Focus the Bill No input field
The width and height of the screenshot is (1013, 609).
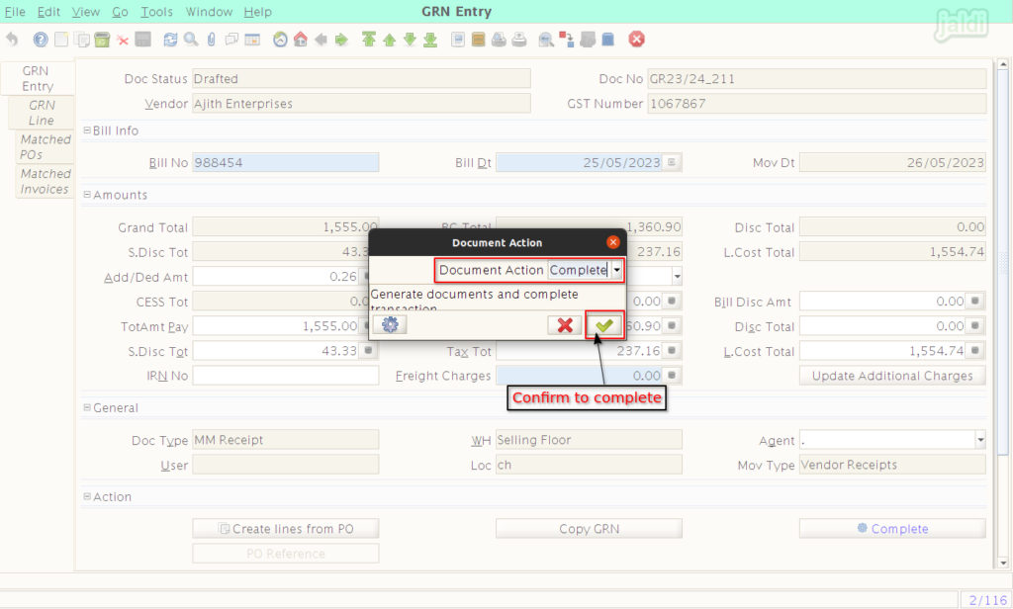[286, 162]
